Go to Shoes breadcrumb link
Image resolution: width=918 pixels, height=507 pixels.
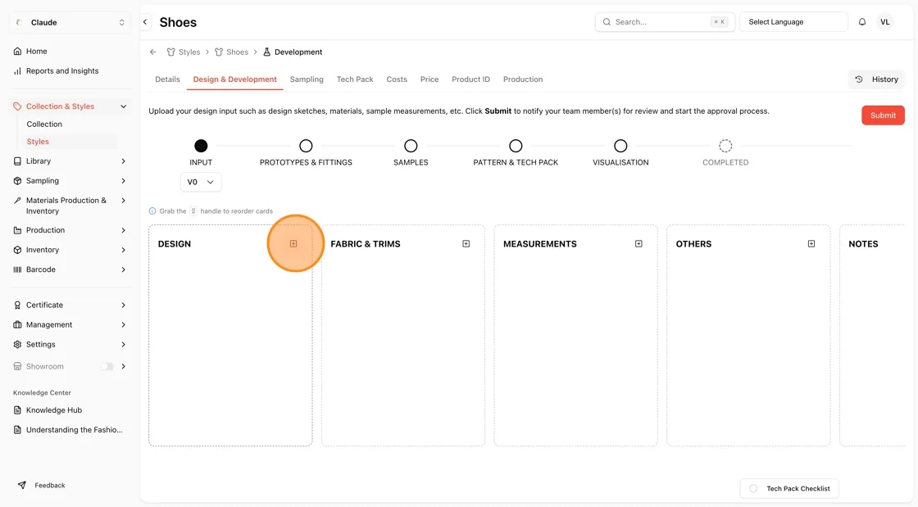(231, 52)
